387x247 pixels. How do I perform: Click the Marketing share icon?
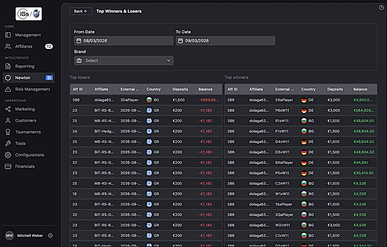click(x=8, y=109)
